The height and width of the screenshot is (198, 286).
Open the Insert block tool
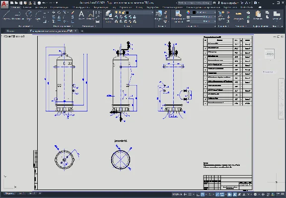tap(159, 15)
